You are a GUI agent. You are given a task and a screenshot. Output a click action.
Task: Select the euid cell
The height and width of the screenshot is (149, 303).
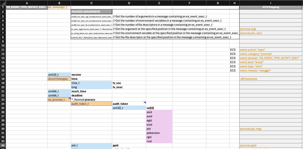point(159,125)
